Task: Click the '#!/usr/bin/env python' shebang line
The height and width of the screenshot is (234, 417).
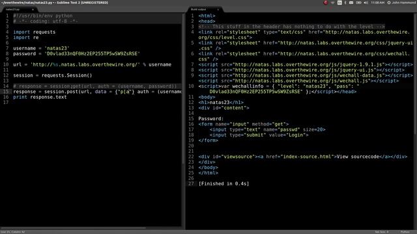Action: (43, 16)
